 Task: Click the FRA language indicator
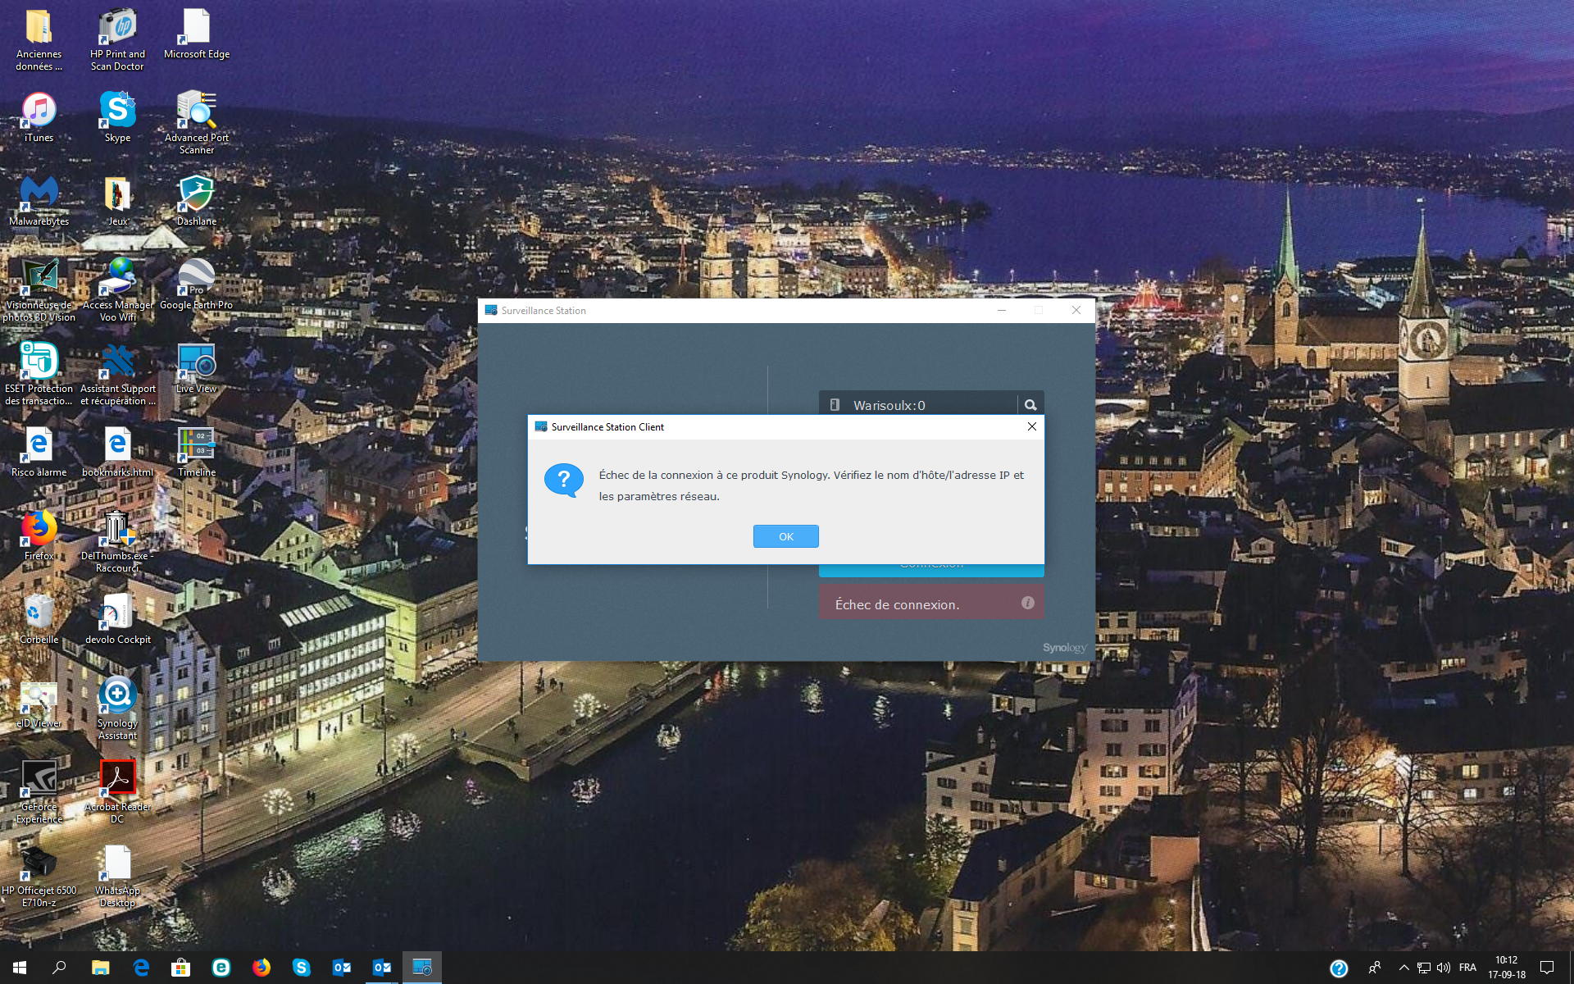tap(1467, 968)
